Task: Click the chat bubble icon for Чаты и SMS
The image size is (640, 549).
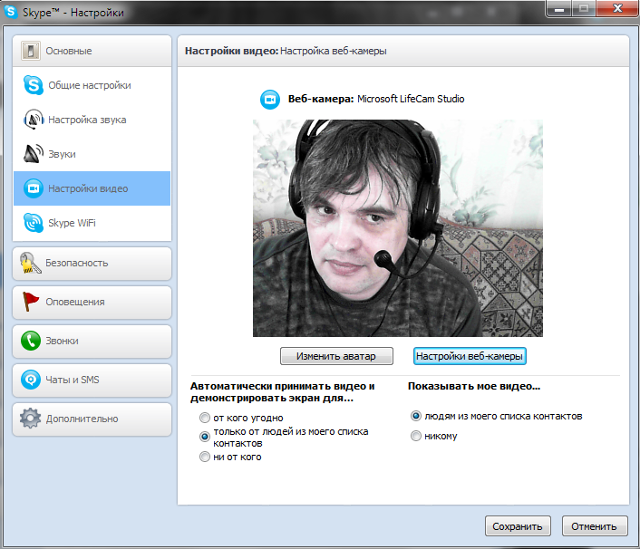Action: point(31,380)
